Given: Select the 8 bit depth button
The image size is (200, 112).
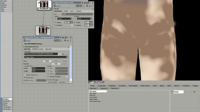Looking at the screenshot, I should pyautogui.click(x=56, y=64).
